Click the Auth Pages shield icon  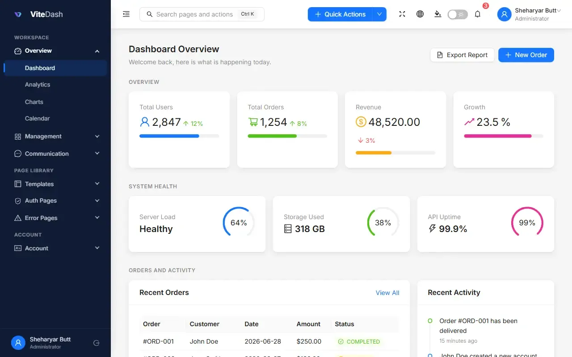(18, 201)
